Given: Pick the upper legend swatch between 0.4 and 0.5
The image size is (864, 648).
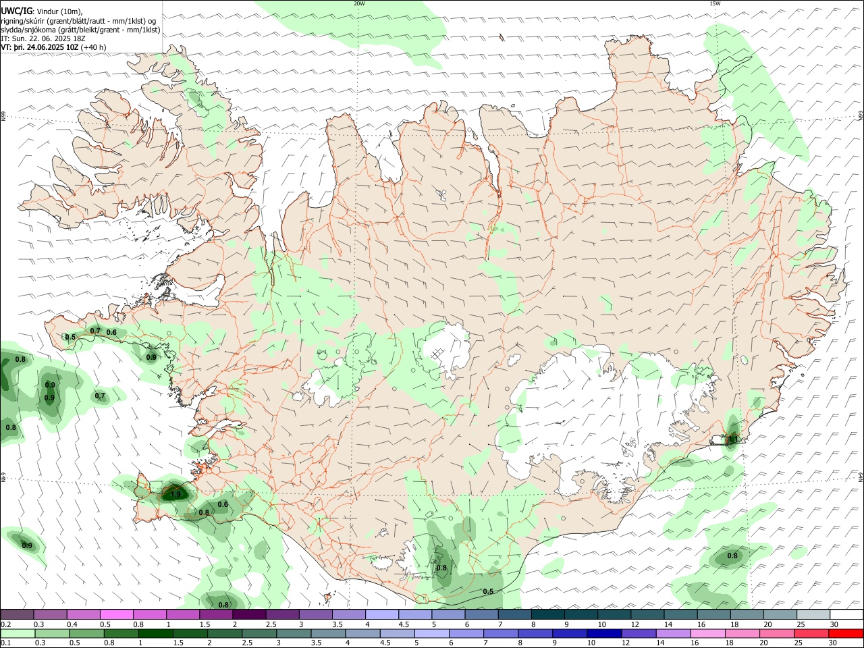Looking at the screenshot, I should pyautogui.click(x=83, y=615).
